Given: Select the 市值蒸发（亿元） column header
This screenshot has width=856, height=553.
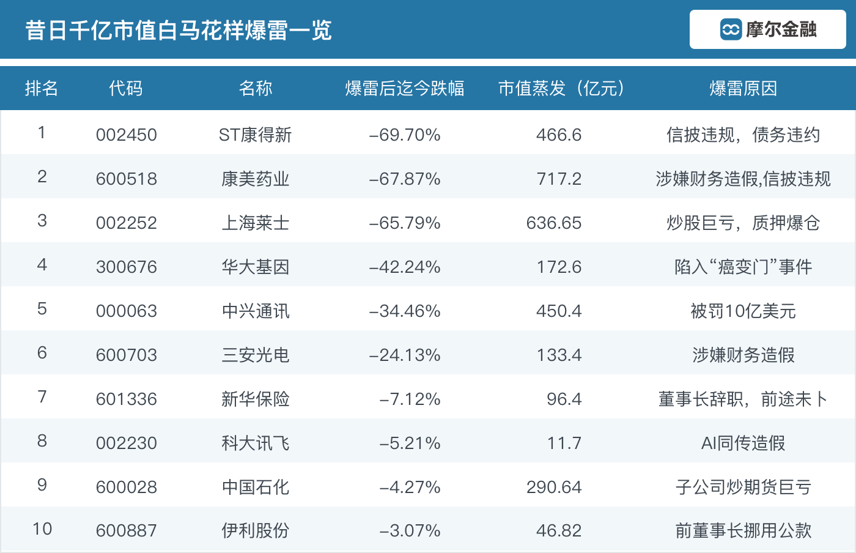Looking at the screenshot, I should 562,89.
